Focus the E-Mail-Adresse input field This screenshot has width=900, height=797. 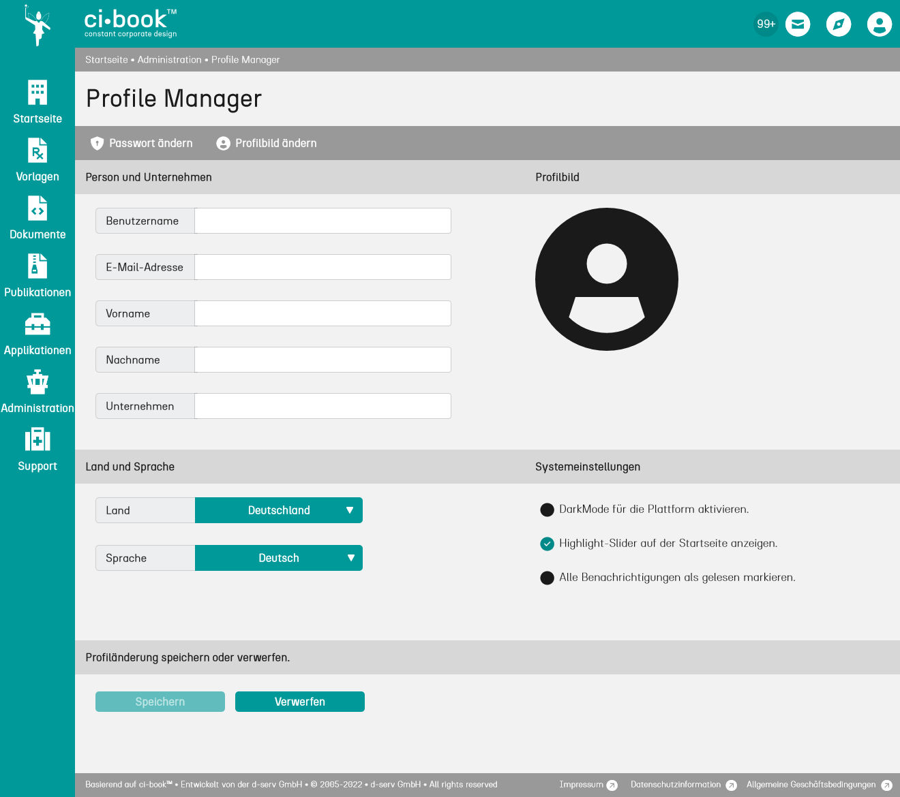click(322, 267)
